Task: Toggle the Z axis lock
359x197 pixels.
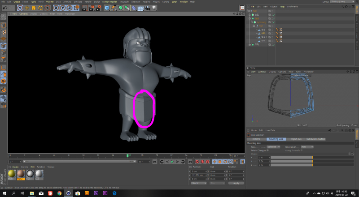Action: coord(70,8)
